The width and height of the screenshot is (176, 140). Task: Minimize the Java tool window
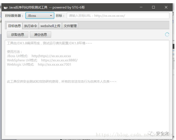click(x=141, y=7)
